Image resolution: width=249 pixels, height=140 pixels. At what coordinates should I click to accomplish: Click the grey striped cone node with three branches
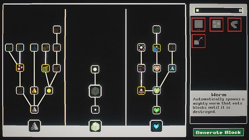(x=34, y=109)
